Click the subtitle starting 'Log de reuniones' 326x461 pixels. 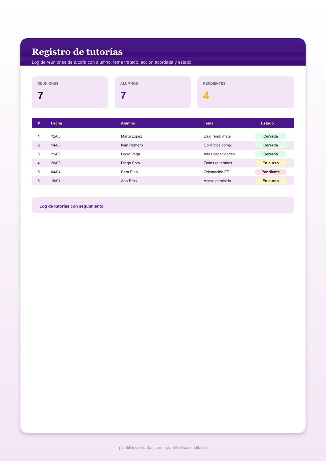(111, 62)
